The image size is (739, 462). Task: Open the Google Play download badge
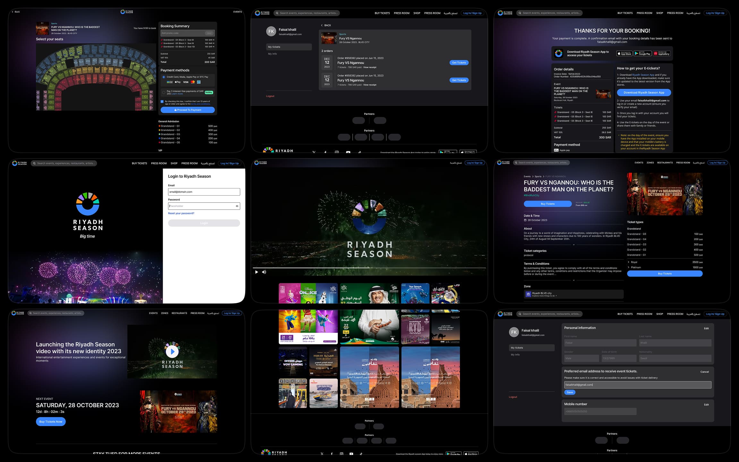click(642, 54)
